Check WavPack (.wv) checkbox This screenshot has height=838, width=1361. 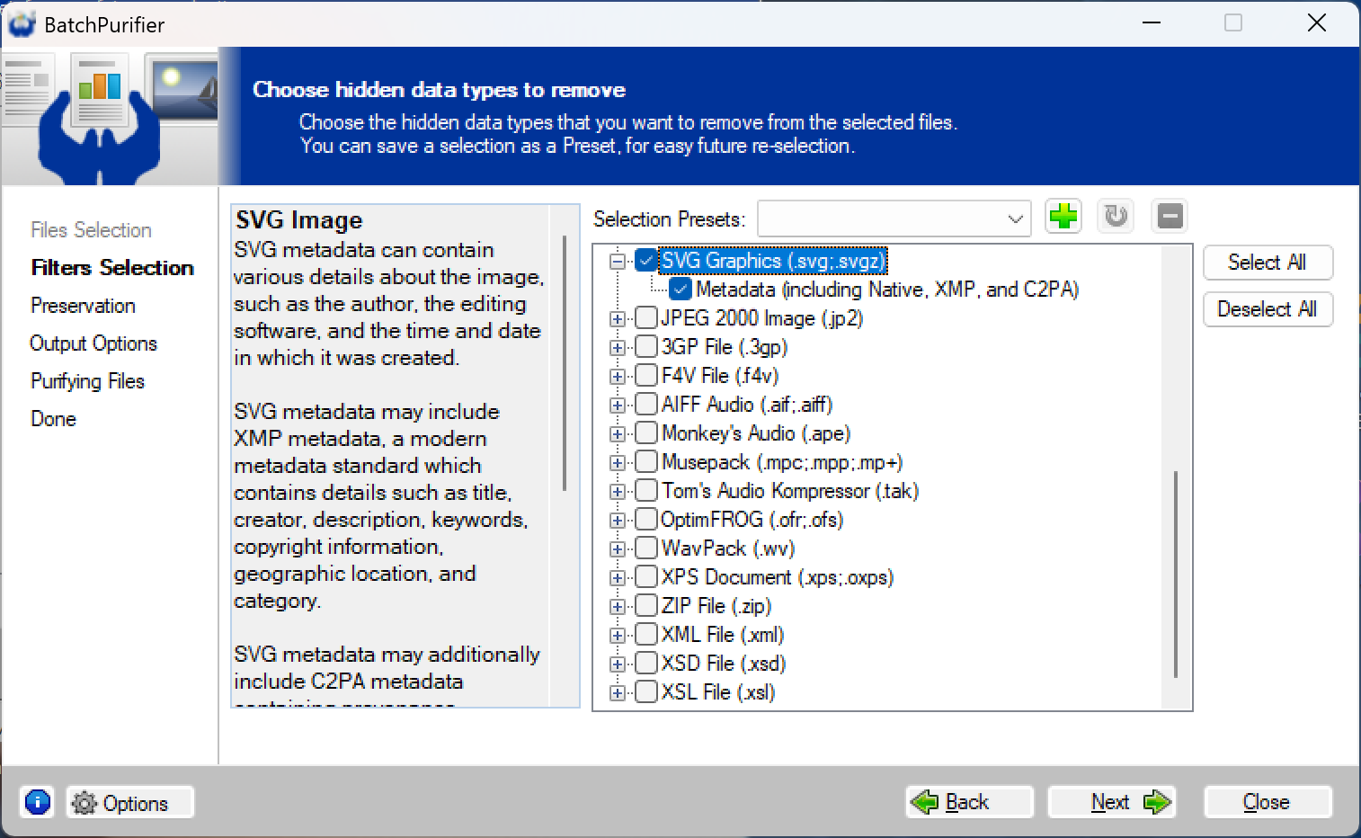(x=645, y=548)
